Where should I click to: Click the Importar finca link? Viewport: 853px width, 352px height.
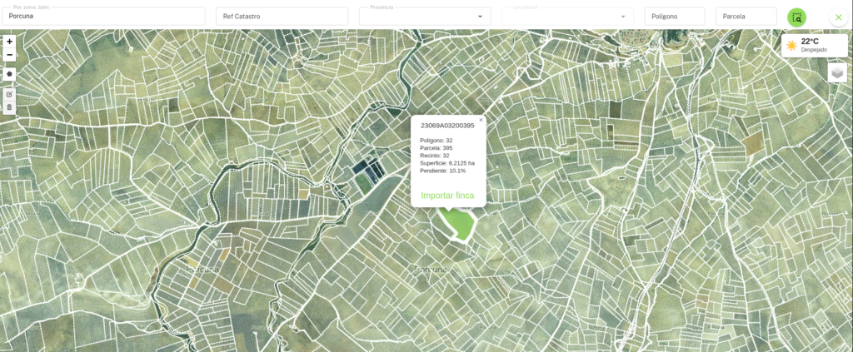click(447, 196)
